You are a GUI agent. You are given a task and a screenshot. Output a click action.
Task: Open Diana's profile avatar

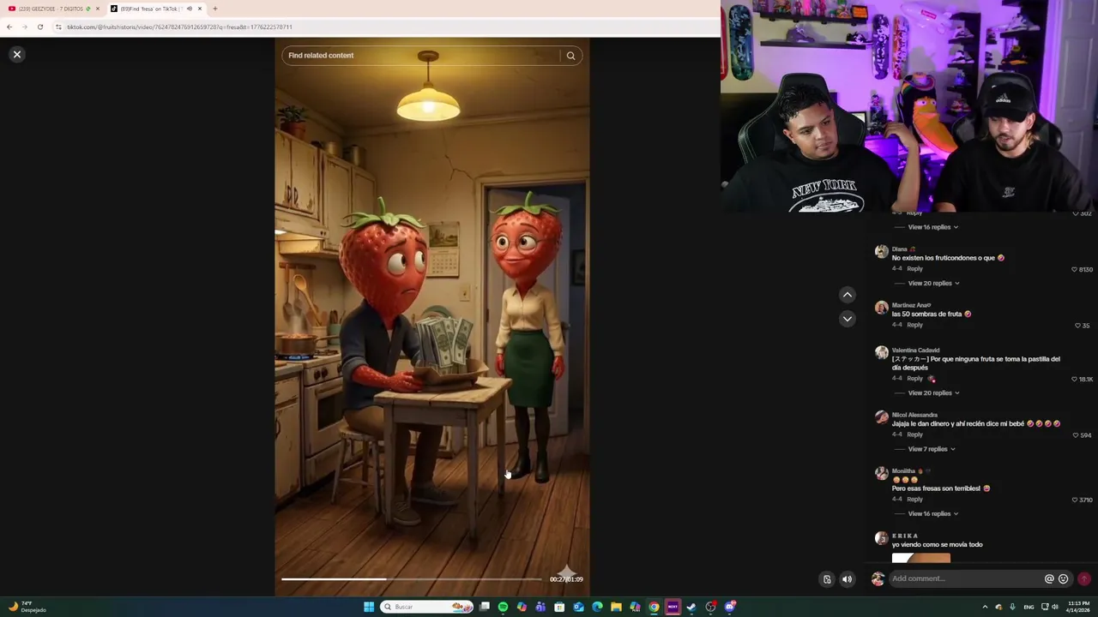(881, 252)
